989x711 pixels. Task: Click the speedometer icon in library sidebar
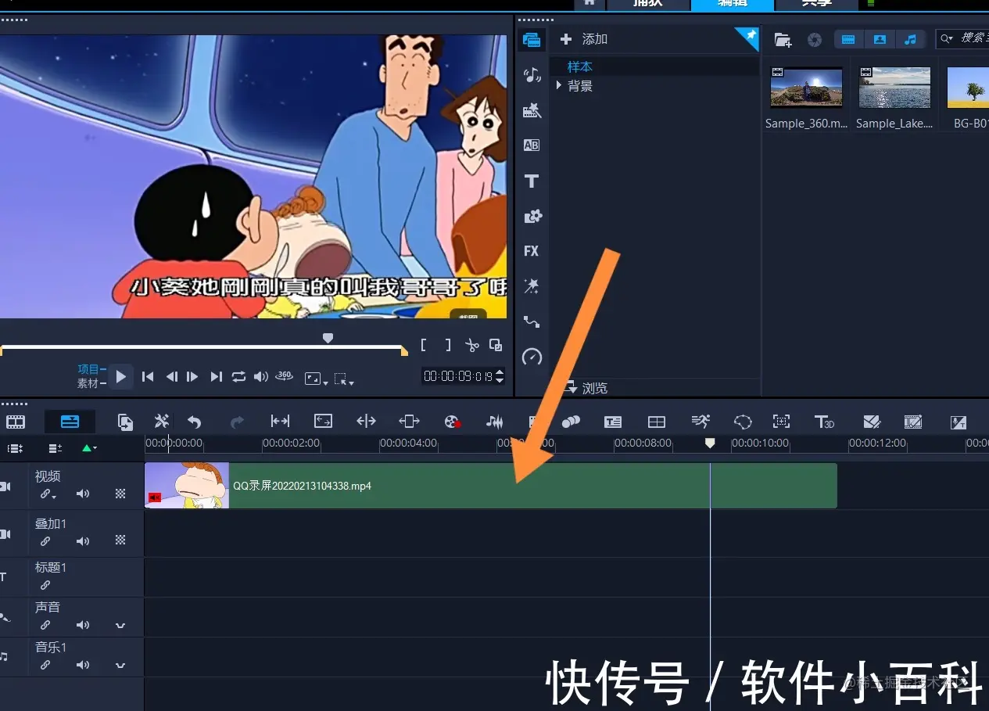tap(532, 357)
